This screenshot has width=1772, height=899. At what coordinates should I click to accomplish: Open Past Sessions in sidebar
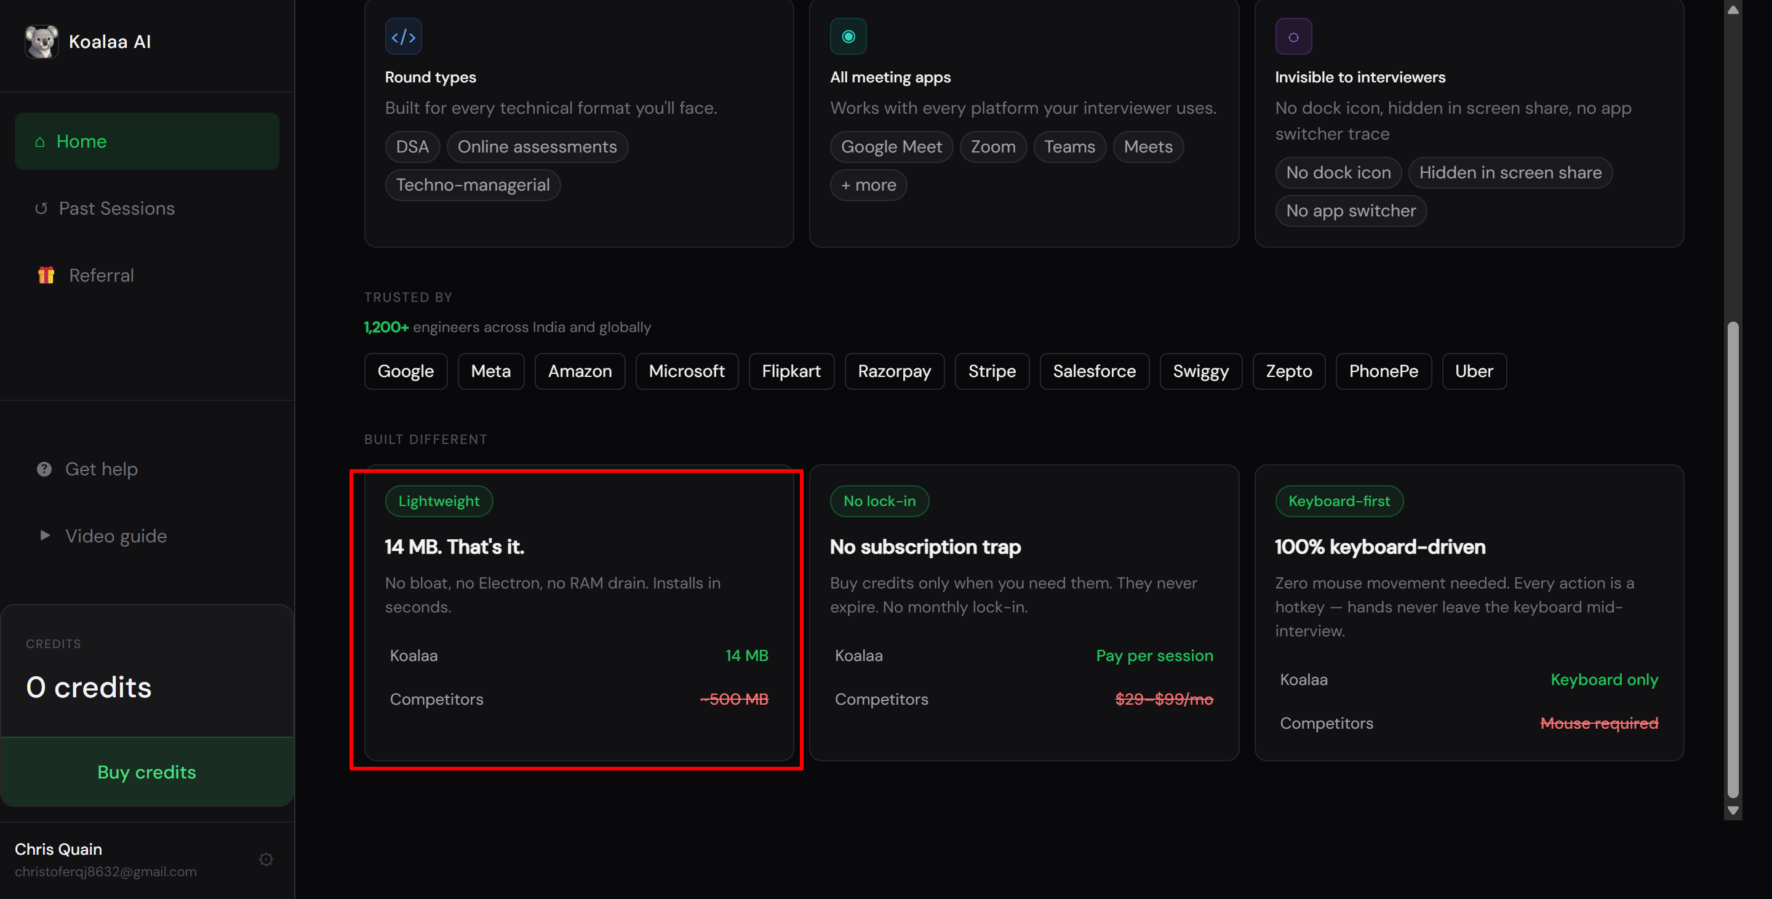(x=146, y=208)
